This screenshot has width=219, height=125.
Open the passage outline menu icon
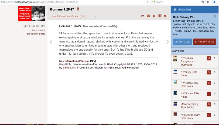[x=78, y=9]
